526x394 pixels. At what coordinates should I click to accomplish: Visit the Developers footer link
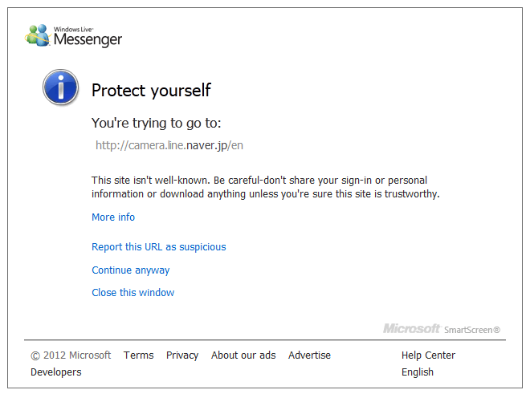[x=56, y=372]
